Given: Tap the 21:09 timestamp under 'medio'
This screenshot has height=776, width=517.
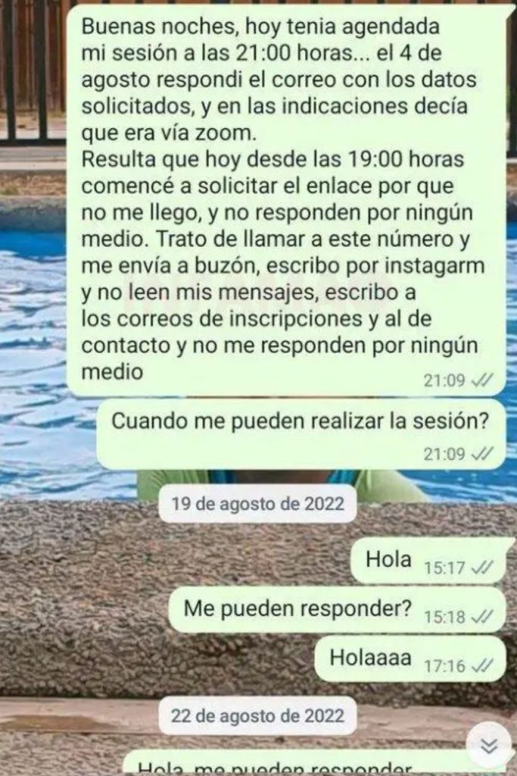Looking at the screenshot, I should [444, 380].
